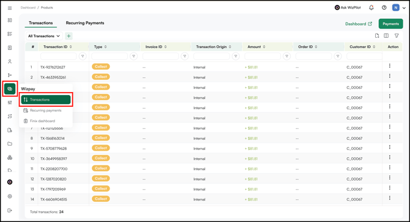Click the Customer ID filter input field
Image resolution: width=410 pixels, height=222 pixels.
point(365,56)
